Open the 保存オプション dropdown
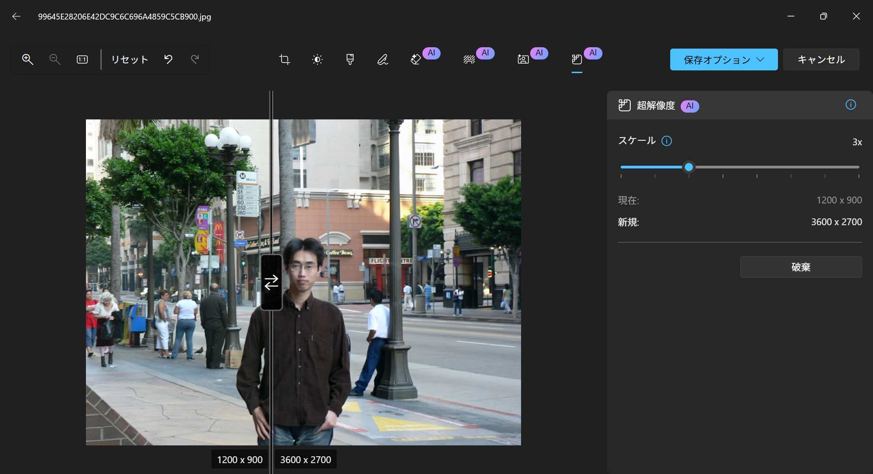This screenshot has width=873, height=474. (x=724, y=59)
